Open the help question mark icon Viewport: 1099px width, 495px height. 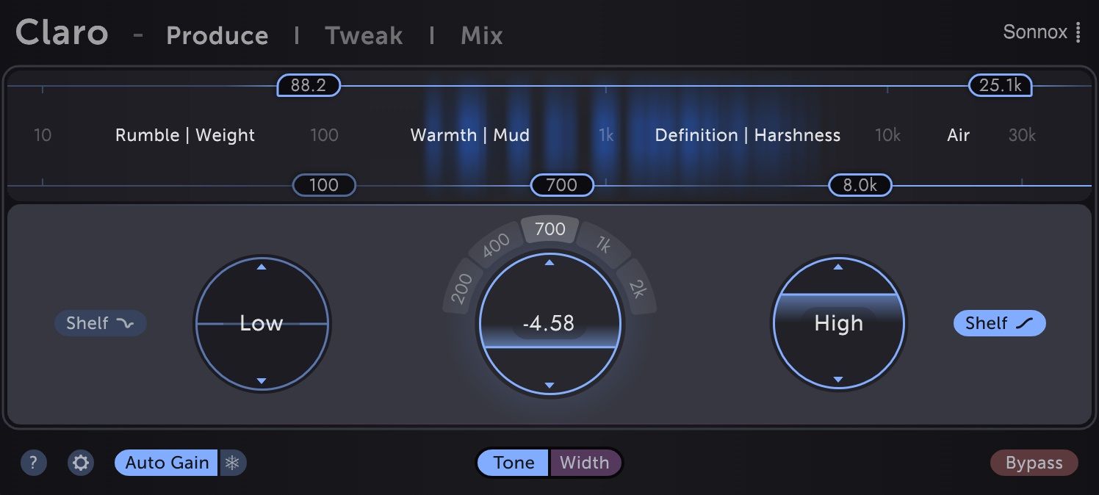click(33, 463)
